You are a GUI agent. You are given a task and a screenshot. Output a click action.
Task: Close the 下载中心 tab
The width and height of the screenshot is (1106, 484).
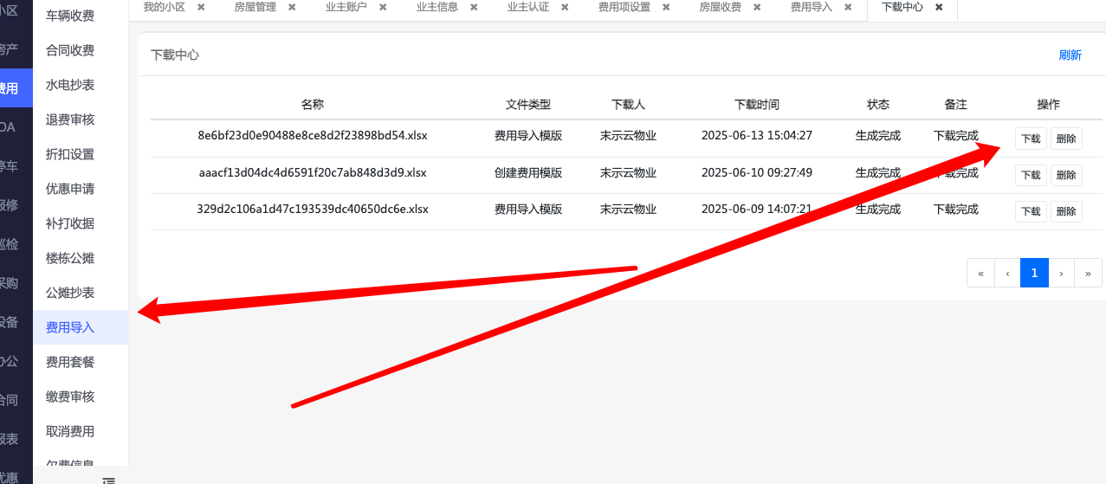tap(939, 7)
